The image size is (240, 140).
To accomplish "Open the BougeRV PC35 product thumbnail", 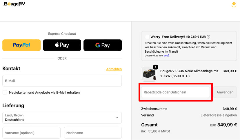I will (149, 74).
